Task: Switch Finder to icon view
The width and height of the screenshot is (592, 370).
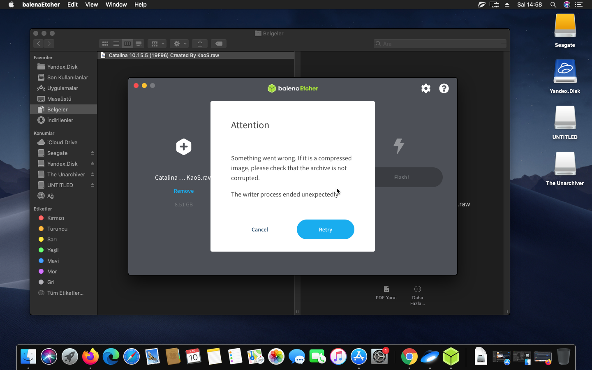Action: coord(105,44)
